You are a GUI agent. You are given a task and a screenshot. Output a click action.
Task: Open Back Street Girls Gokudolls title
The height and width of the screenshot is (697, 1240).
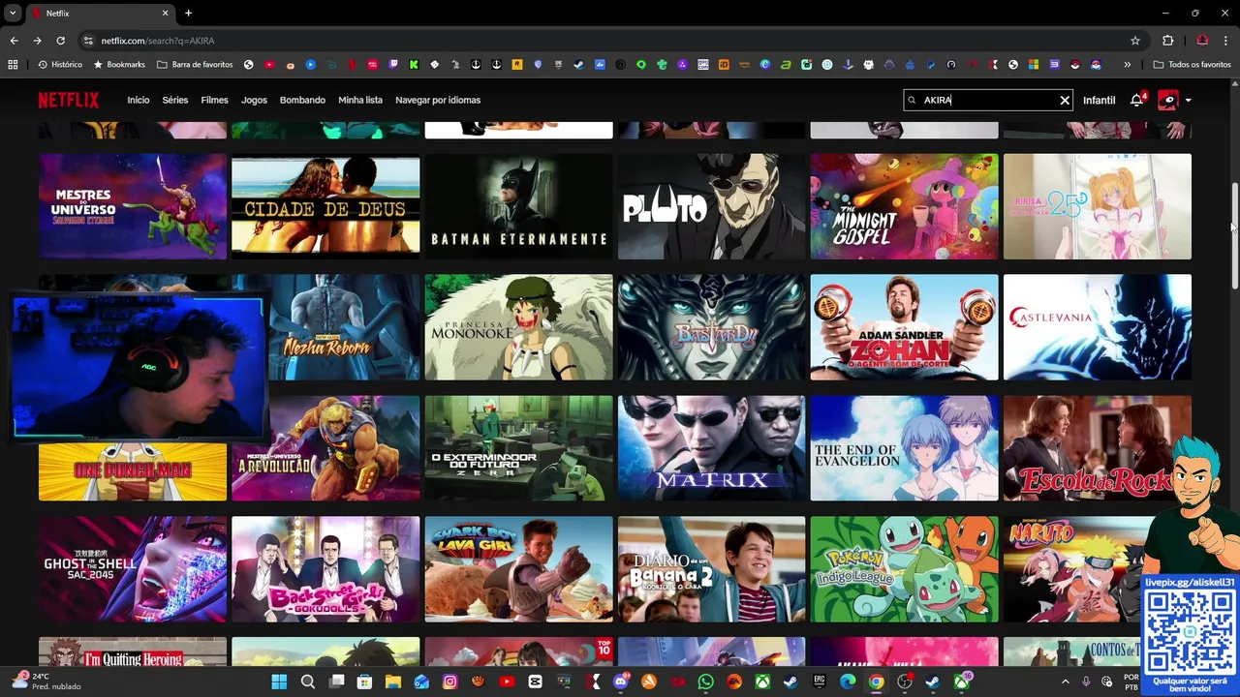pos(325,569)
